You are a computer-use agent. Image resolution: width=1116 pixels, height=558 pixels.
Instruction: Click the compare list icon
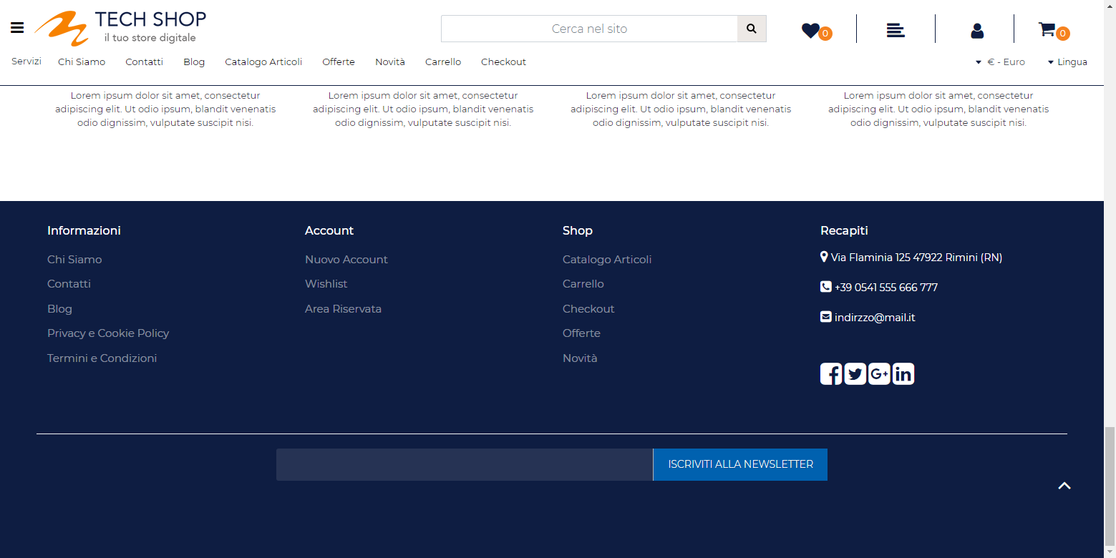[x=895, y=30]
